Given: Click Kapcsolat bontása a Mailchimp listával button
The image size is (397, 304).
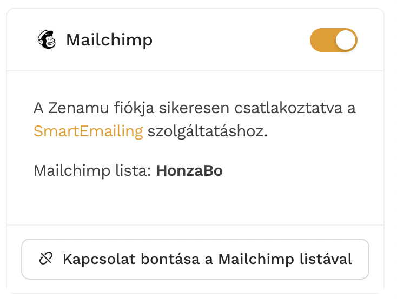Looking at the screenshot, I should pos(195,259).
